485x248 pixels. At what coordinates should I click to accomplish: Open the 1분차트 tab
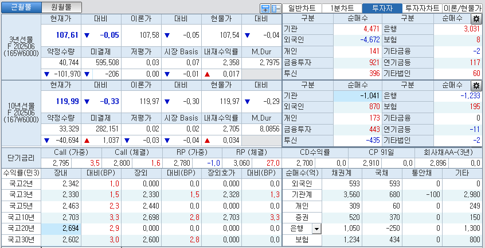tap(342, 9)
